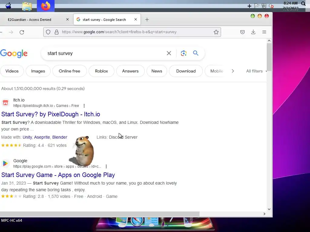Select the Firefox icon in top bar

[46, 6]
